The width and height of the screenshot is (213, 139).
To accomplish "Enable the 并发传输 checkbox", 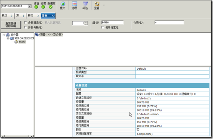I will tap(25, 27).
